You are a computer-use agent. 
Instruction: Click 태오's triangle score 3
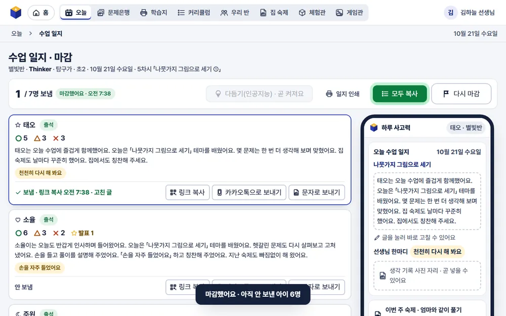click(40, 138)
